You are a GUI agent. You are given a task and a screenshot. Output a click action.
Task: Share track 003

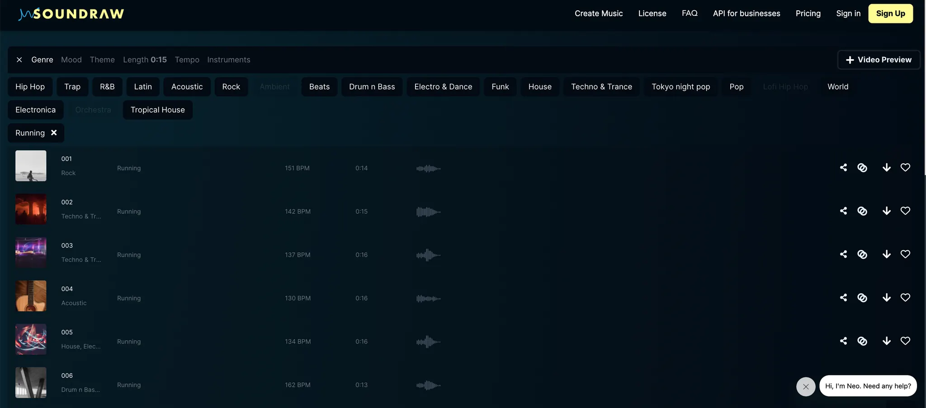pos(843,254)
